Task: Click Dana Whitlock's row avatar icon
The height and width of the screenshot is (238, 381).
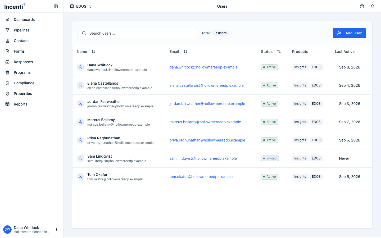Action: point(80,67)
